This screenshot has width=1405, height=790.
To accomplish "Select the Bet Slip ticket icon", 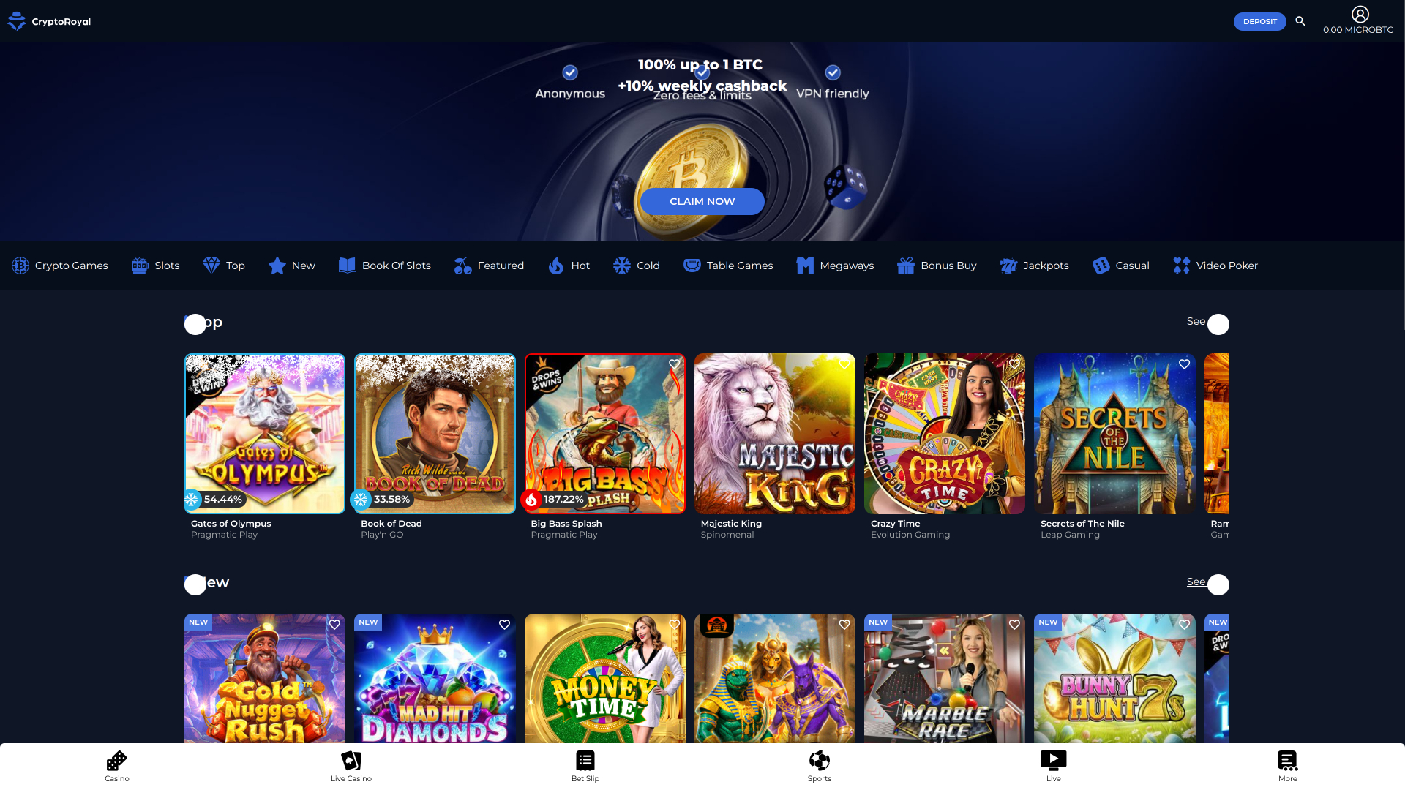I will tap(585, 761).
